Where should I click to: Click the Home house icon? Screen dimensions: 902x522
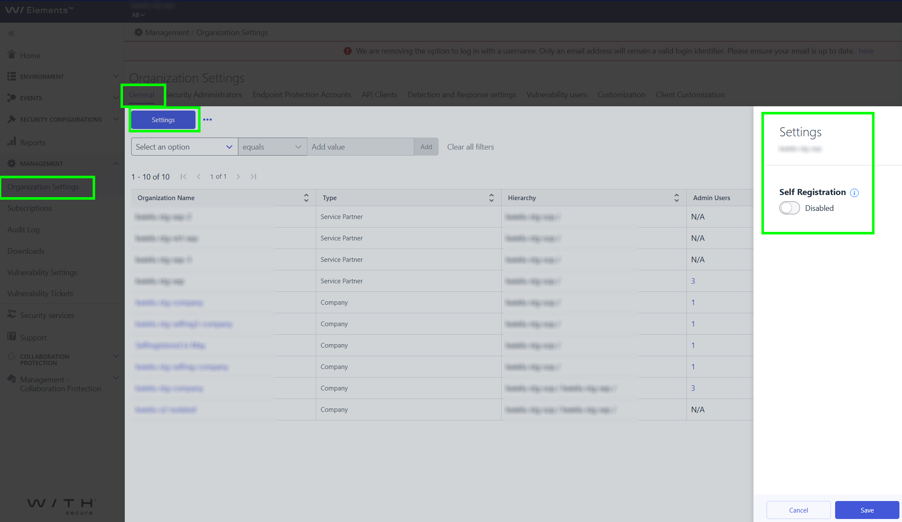[12, 54]
